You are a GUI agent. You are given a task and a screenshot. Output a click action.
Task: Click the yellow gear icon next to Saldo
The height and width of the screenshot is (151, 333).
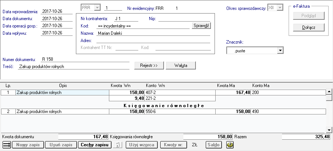pyautogui.click(x=230, y=145)
